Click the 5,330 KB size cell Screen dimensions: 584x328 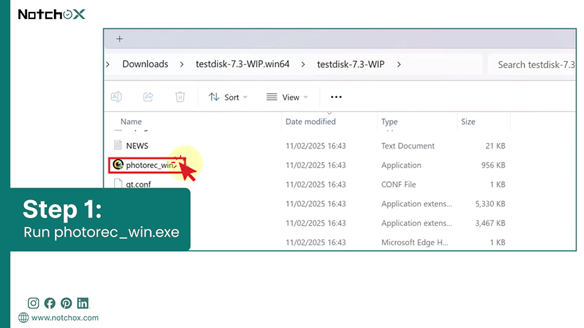pos(490,204)
